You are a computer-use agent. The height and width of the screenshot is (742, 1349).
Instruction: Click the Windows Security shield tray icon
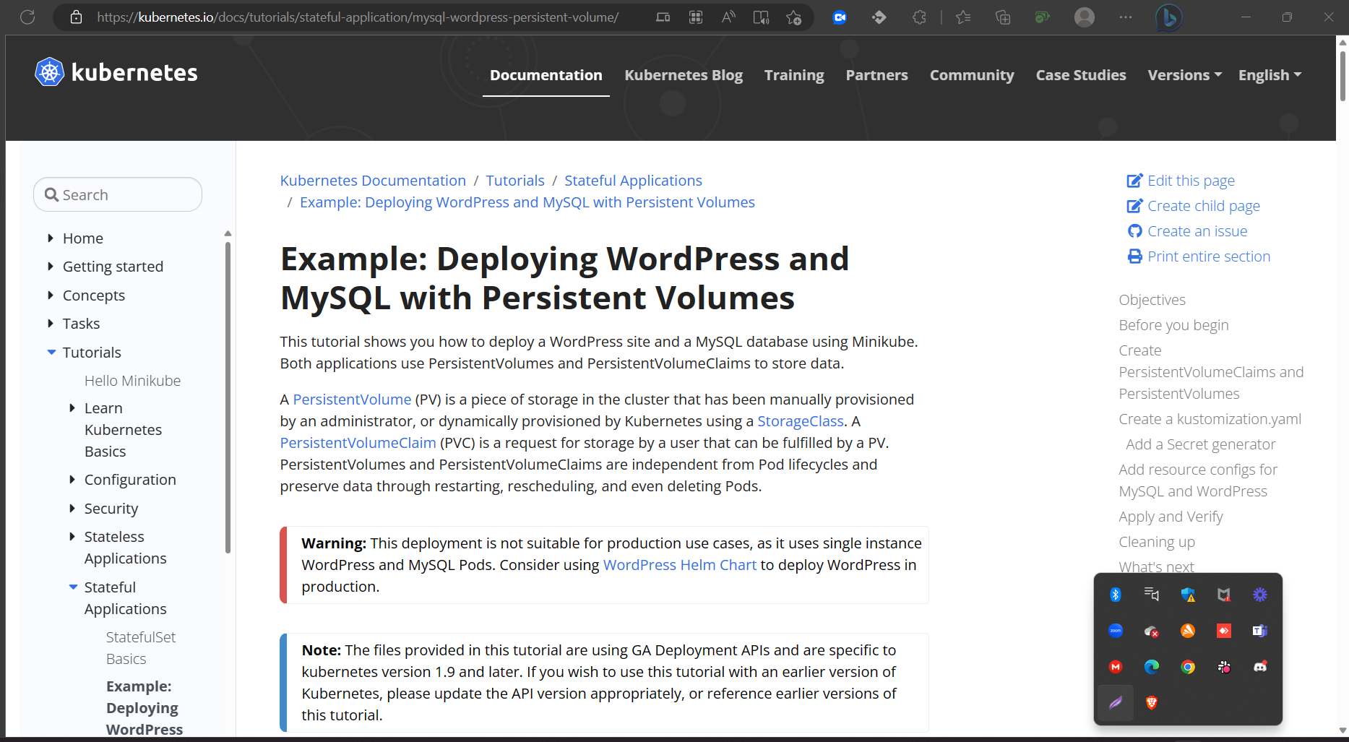click(x=1188, y=595)
